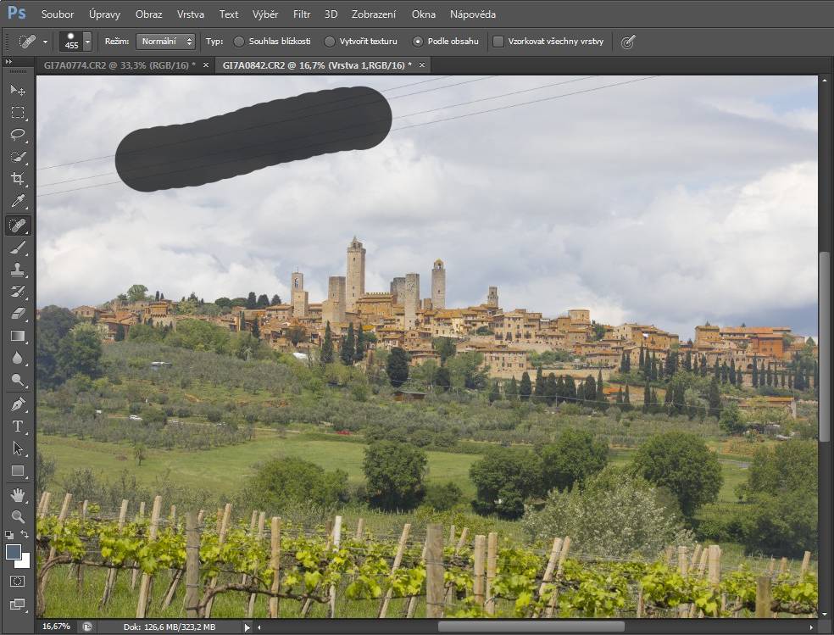Click the foreground color swatch
This screenshot has width=834, height=635.
pos(14,552)
